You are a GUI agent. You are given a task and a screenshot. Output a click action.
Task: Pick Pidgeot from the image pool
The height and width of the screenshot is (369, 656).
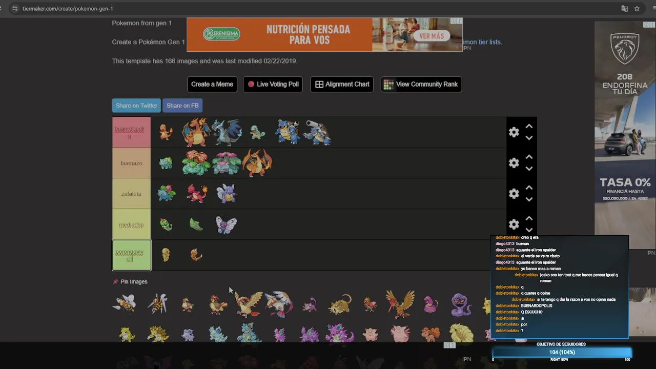[x=249, y=303]
